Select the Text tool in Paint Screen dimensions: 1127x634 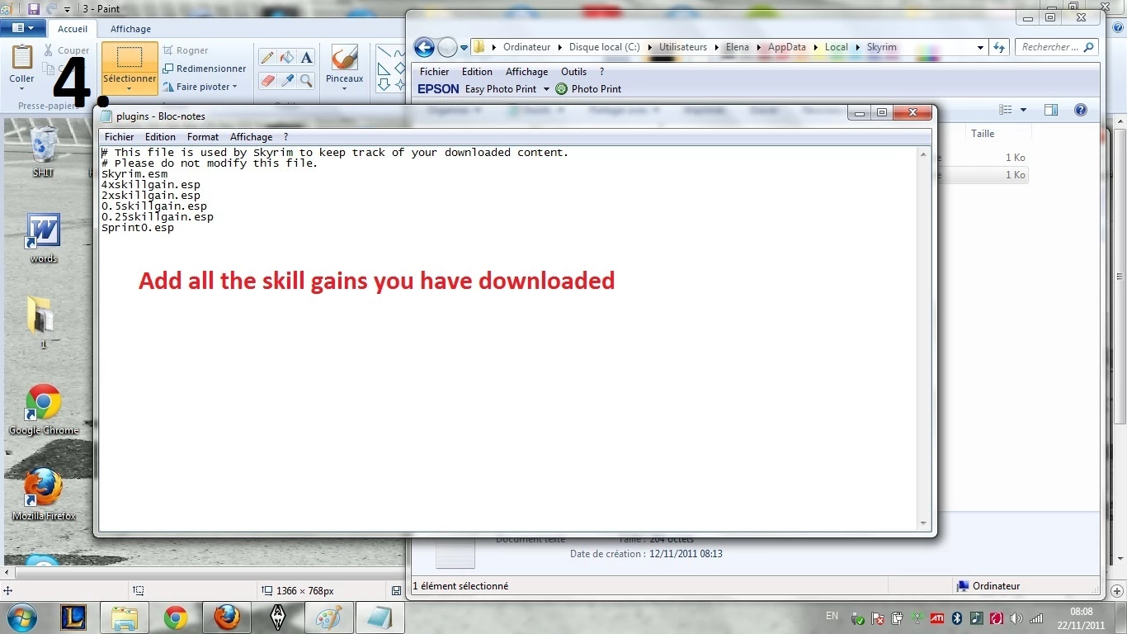[306, 57]
